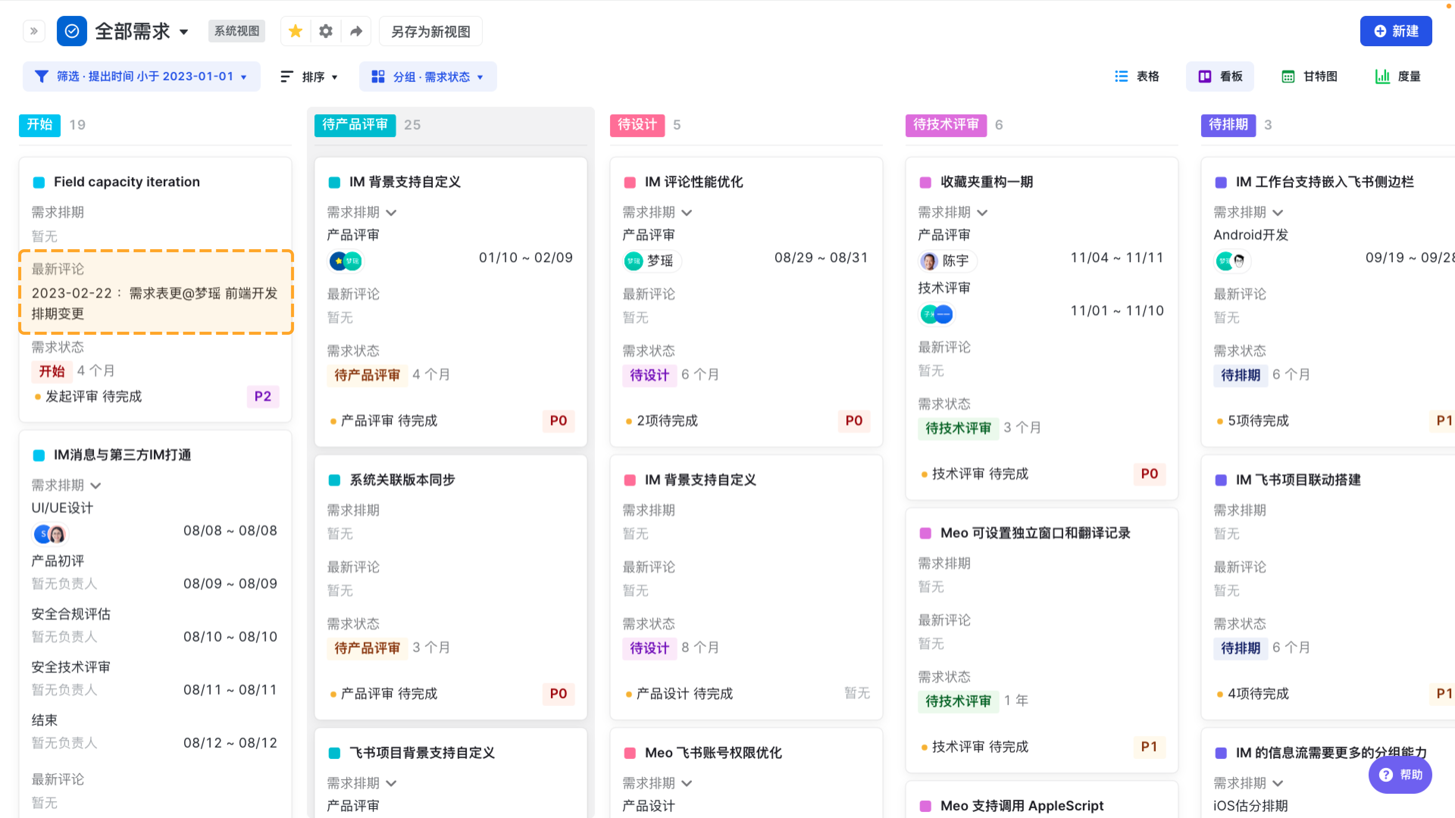Click the color square beside IM 评论性能优化

(630, 182)
